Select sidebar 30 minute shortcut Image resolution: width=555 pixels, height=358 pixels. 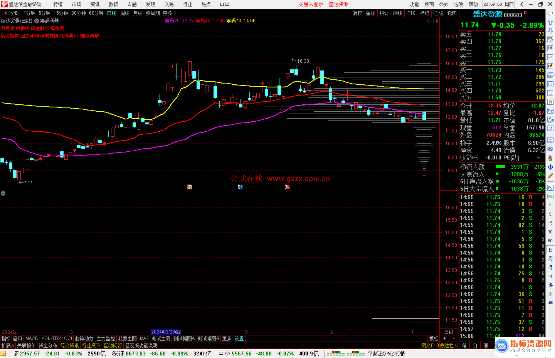(550, 232)
